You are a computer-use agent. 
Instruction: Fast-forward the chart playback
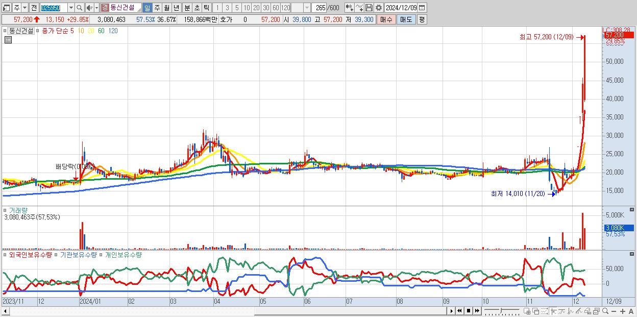[477, 311]
